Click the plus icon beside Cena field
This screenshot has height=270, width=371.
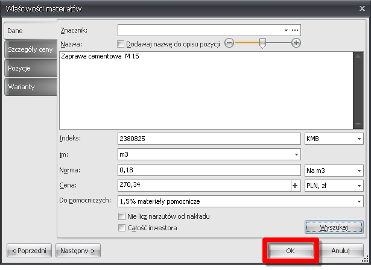point(296,186)
